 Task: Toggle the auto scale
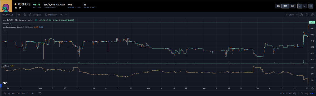(x=312, y=93)
